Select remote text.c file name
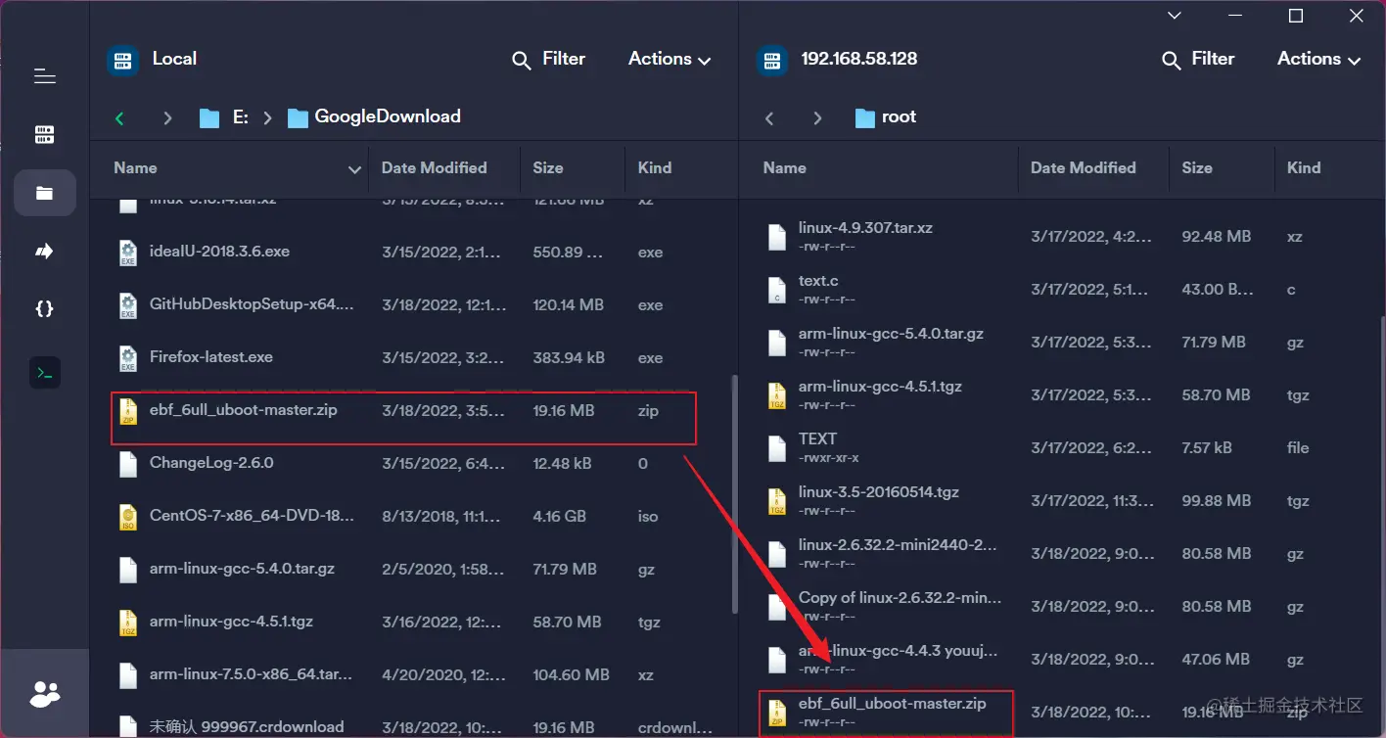The width and height of the screenshot is (1386, 738). click(x=818, y=280)
